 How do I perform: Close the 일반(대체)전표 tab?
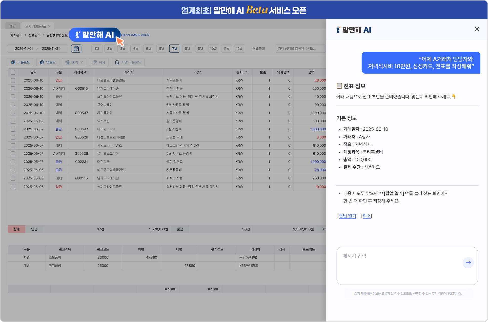pos(49,26)
